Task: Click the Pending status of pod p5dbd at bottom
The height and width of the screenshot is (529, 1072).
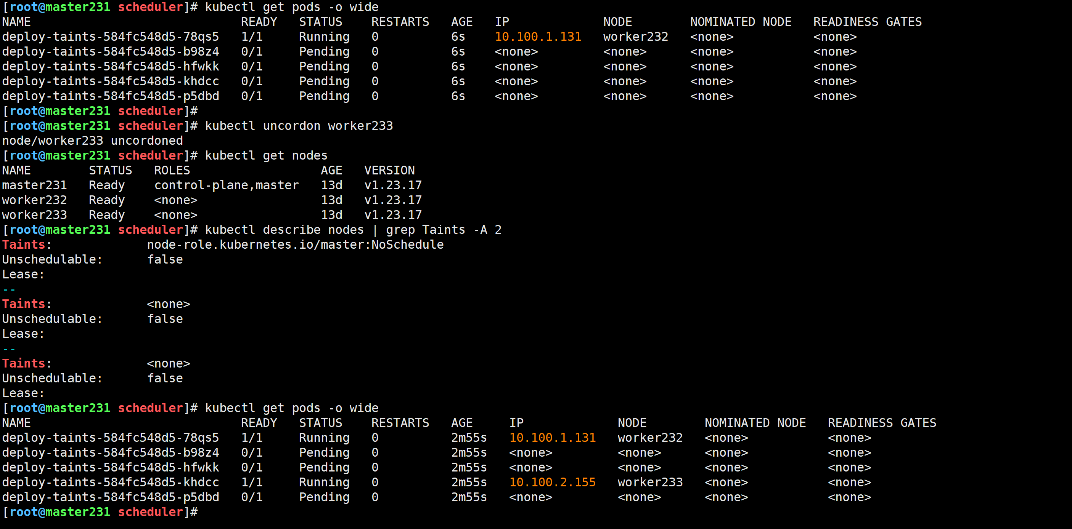Action: [x=324, y=497]
